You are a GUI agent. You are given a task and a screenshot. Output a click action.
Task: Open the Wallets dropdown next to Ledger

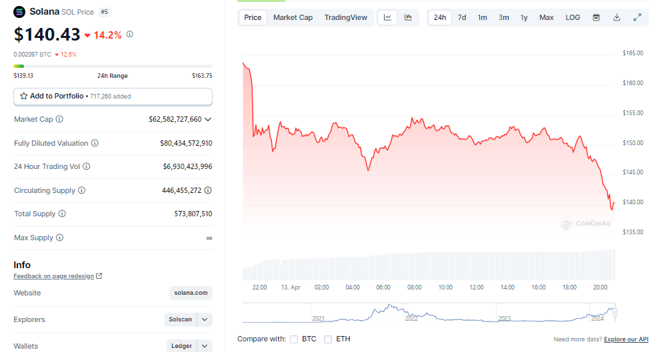[205, 346]
